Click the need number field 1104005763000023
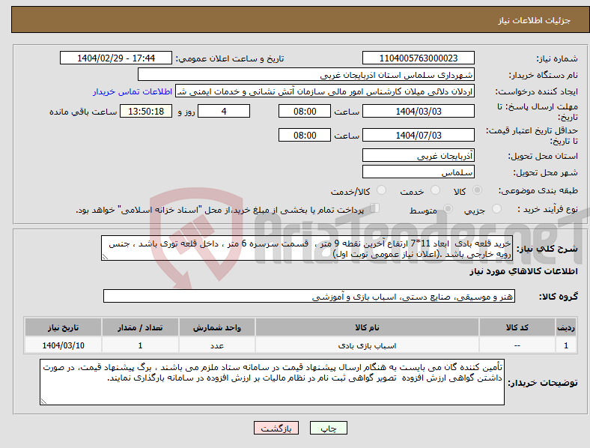590x448 pixels. 419,58
